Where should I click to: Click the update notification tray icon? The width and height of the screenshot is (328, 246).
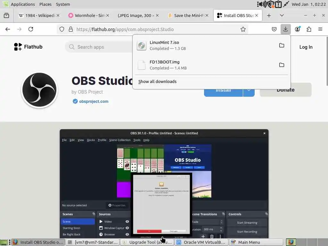point(278,4)
